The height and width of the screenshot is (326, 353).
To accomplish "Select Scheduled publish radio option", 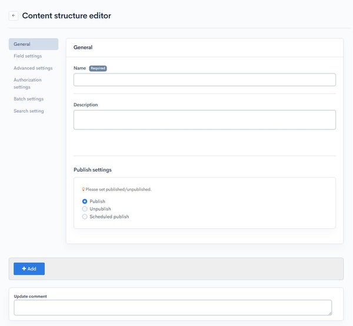I will [85, 217].
